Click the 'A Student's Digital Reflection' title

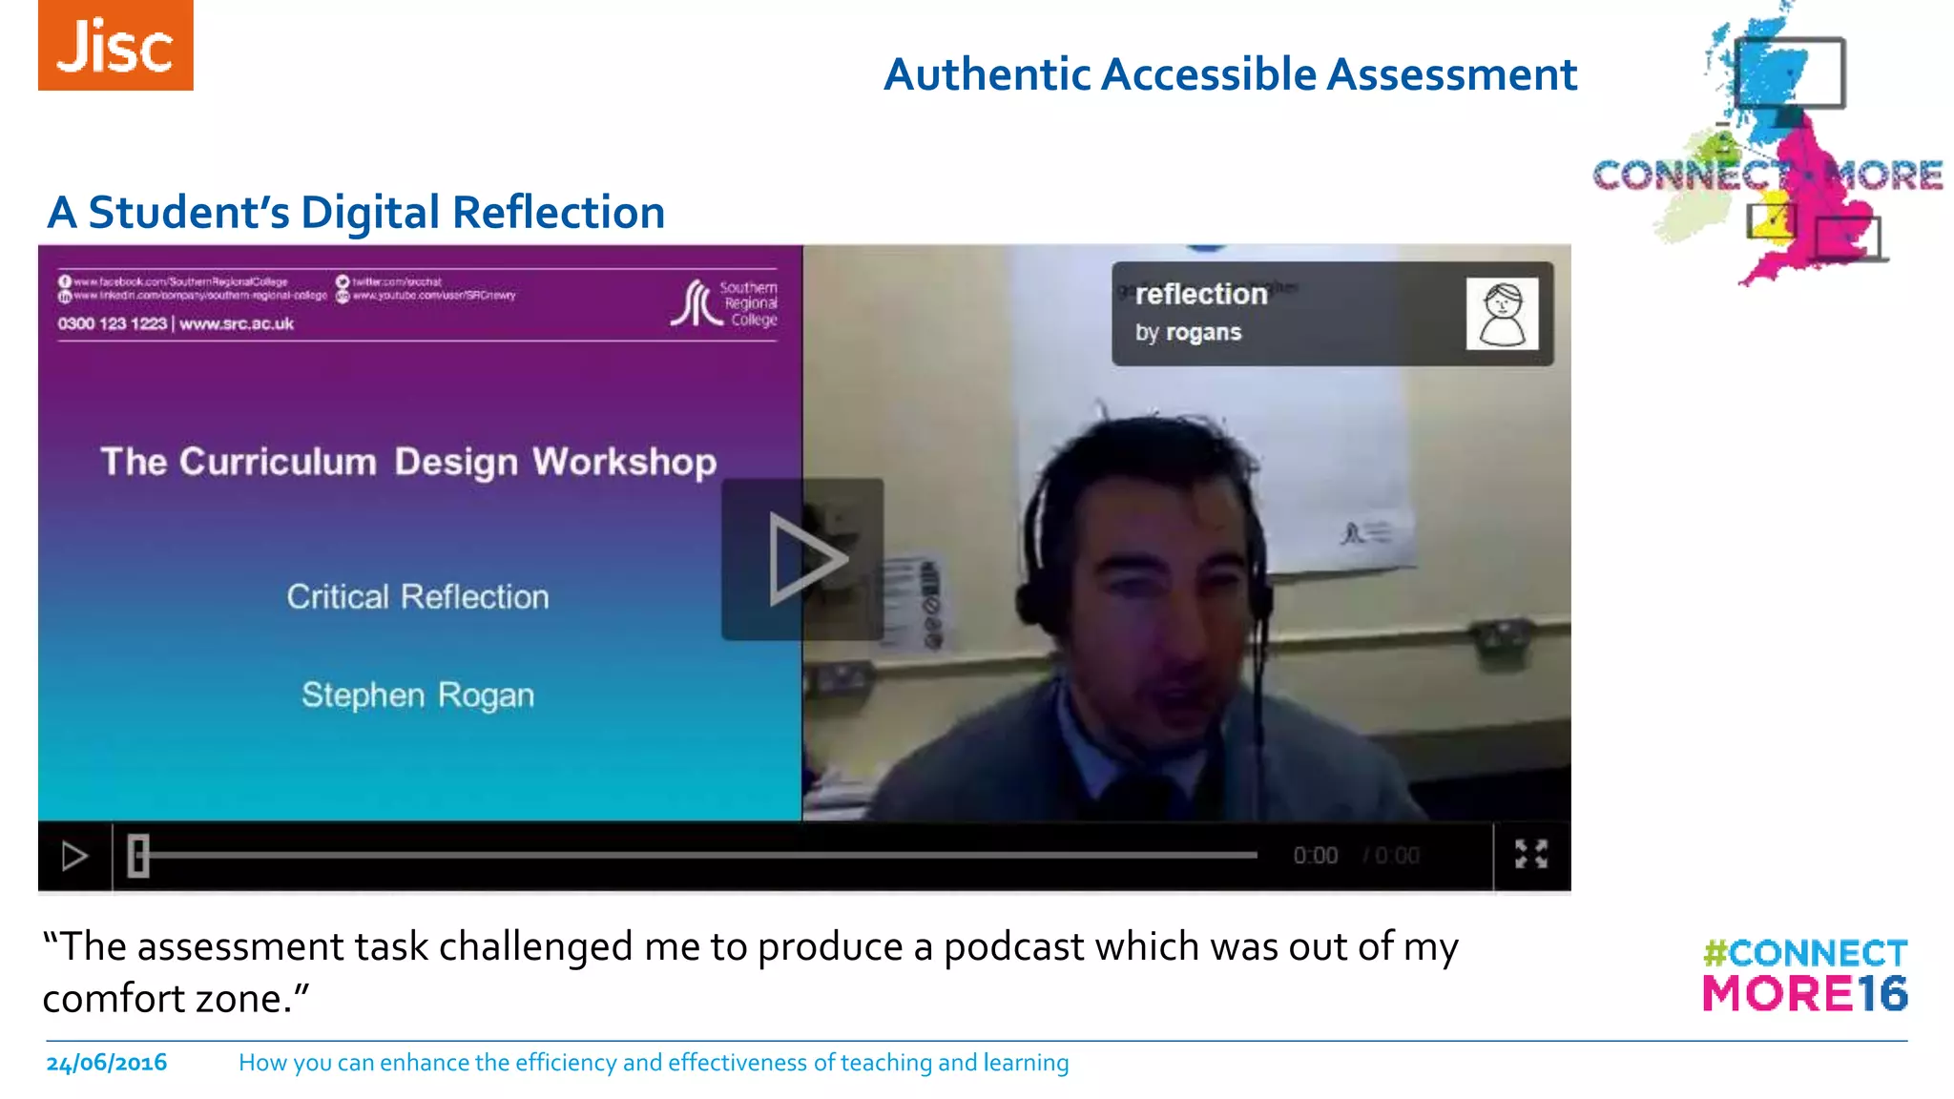click(x=356, y=212)
